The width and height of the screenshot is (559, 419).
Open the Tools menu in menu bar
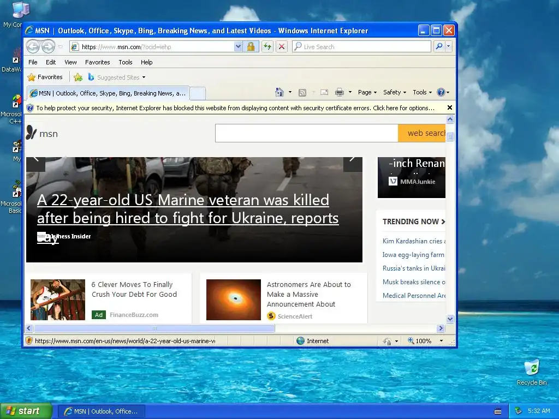(126, 62)
